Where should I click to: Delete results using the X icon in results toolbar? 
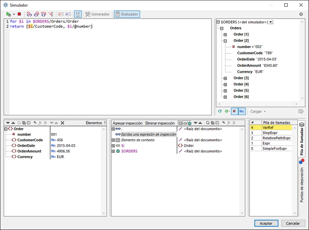pyautogui.click(x=62, y=123)
